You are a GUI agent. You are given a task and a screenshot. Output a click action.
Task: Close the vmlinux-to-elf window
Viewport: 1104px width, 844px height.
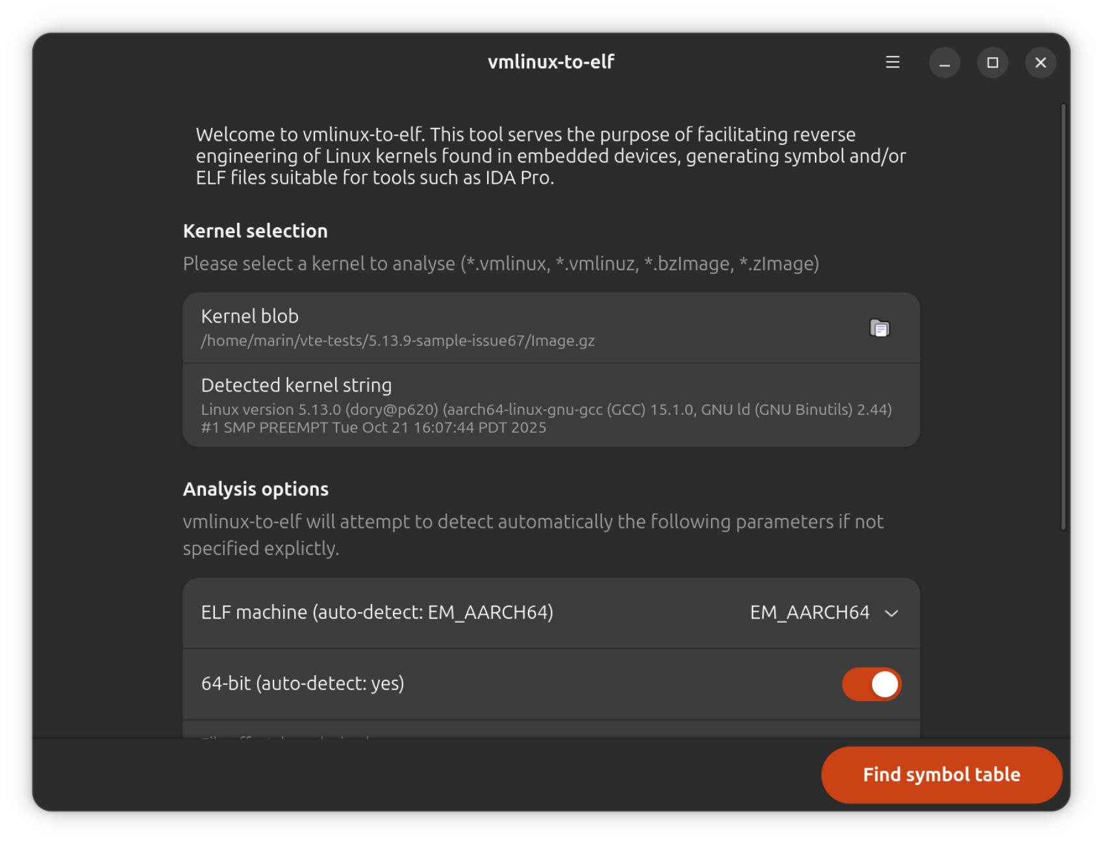point(1040,62)
